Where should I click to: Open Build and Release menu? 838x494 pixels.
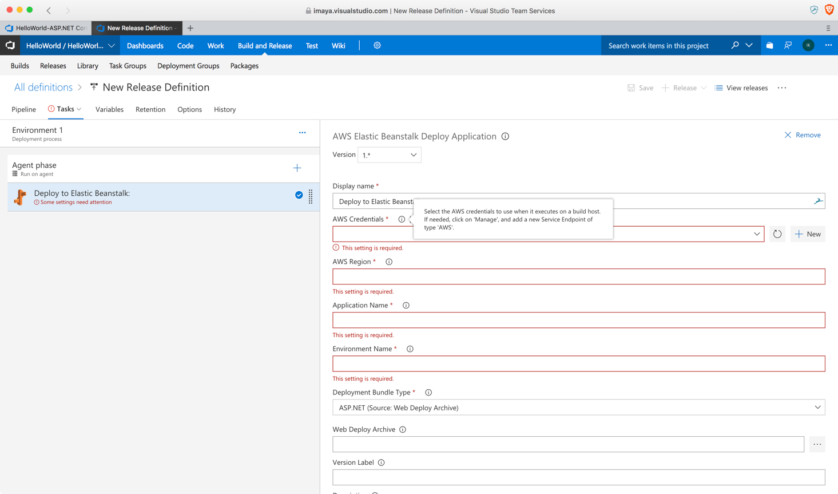pyautogui.click(x=265, y=46)
